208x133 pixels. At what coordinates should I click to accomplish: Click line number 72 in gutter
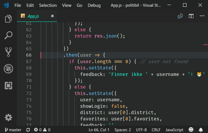point(29,93)
